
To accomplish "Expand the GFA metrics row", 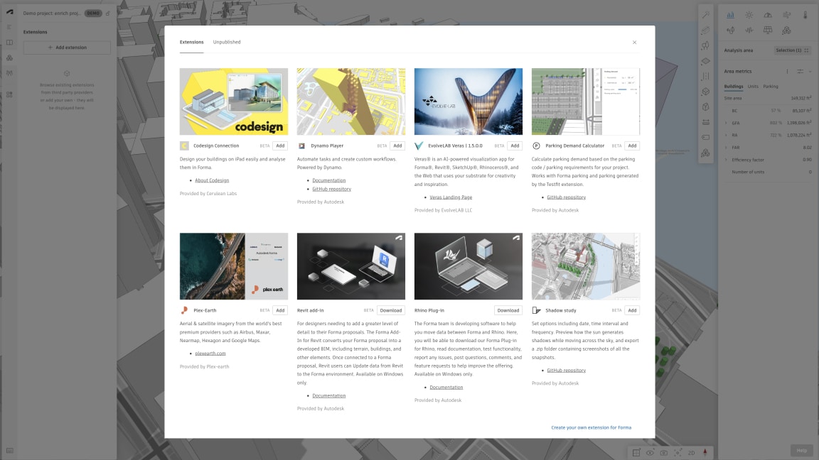I will [x=727, y=123].
